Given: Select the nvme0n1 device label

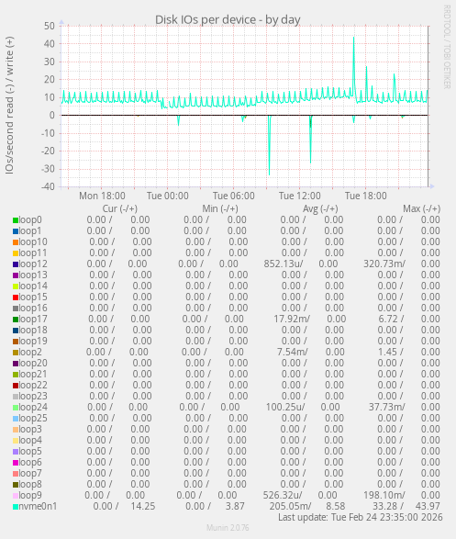Looking at the screenshot, I should pyautogui.click(x=38, y=506).
